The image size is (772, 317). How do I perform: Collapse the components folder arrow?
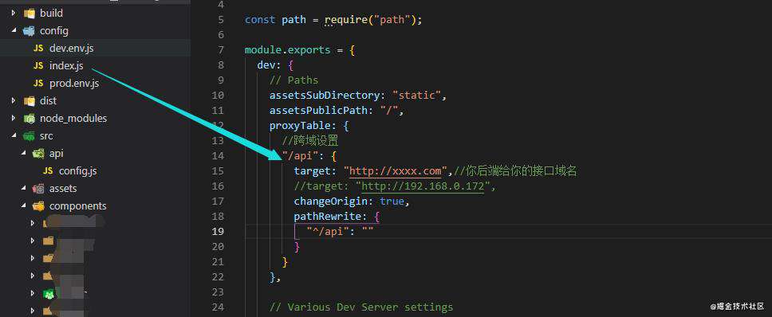(23, 206)
